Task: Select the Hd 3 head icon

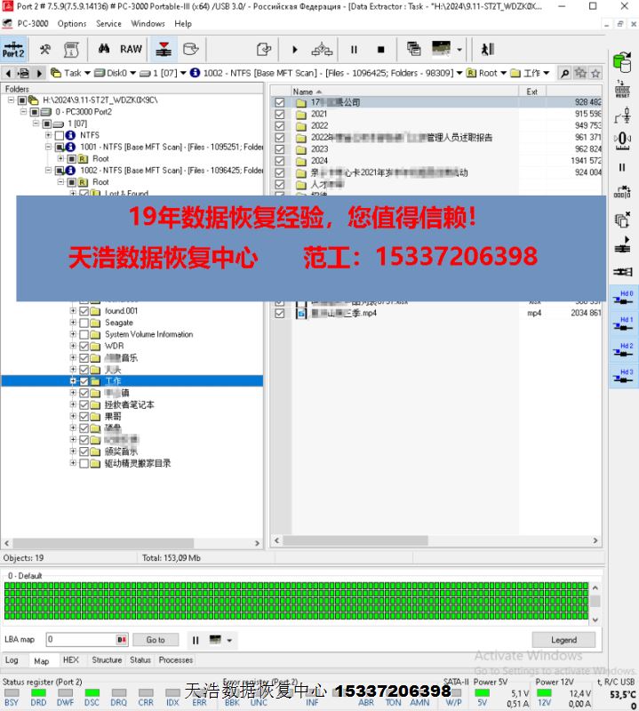Action: coord(625,376)
